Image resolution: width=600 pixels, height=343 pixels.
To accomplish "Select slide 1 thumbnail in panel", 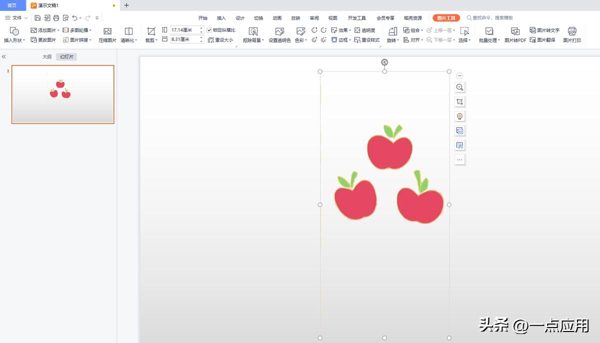I will pyautogui.click(x=63, y=94).
